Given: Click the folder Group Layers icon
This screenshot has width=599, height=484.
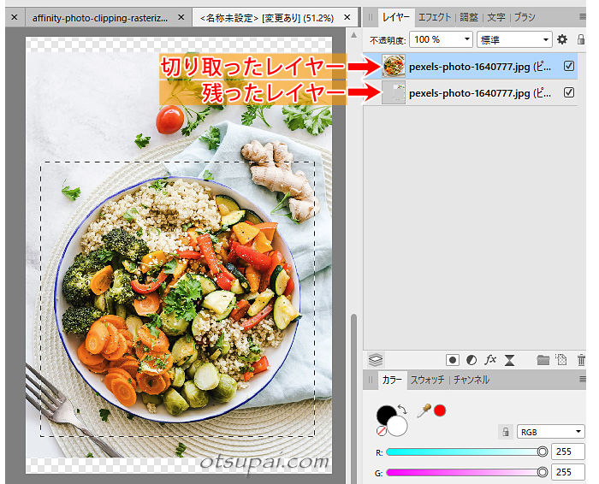Looking at the screenshot, I should (x=543, y=360).
